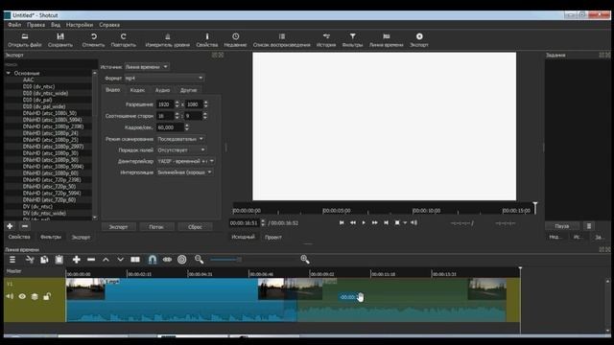The image size is (614, 345).
Task: Click the Redo arrow icon
Action: pos(124,36)
